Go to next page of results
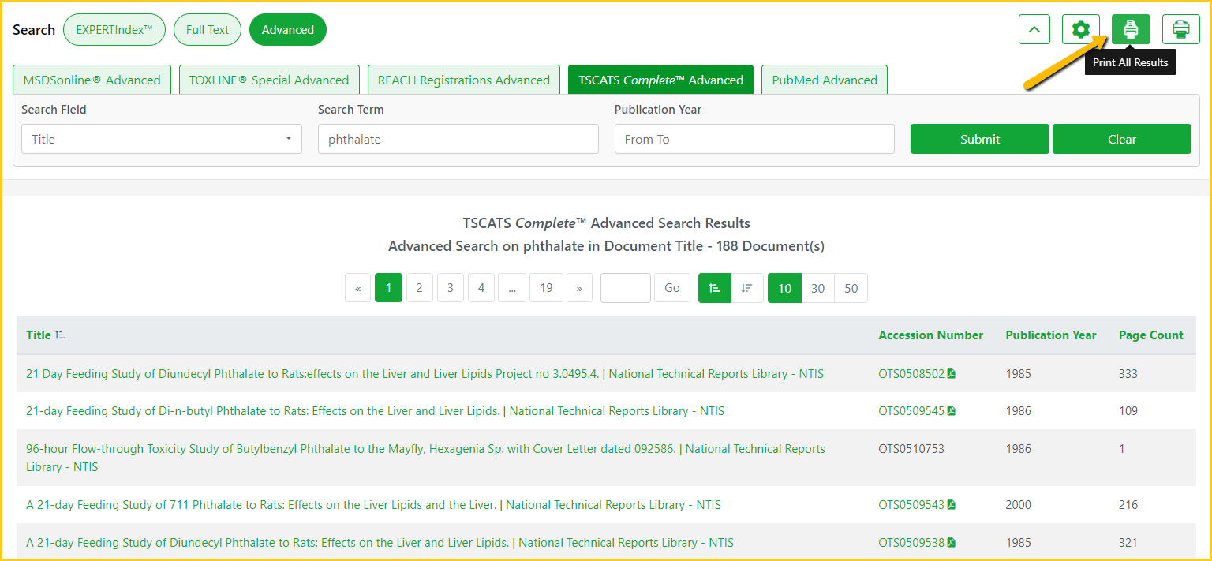The image size is (1212, 561). coord(579,288)
